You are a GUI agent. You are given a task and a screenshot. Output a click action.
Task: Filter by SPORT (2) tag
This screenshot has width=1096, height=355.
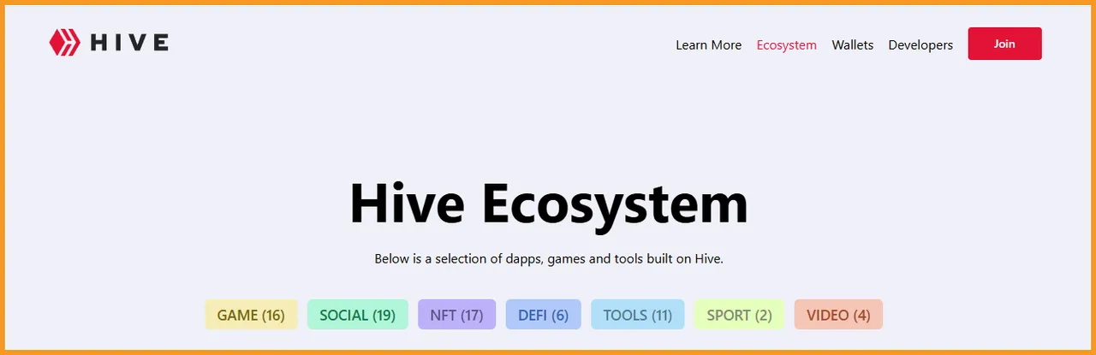click(739, 315)
